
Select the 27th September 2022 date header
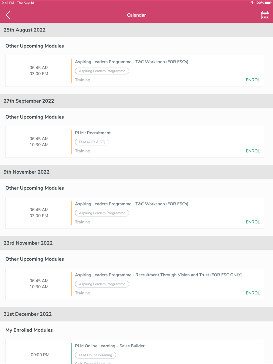click(x=29, y=101)
